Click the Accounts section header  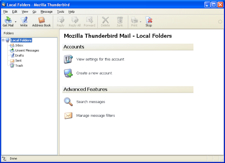click(128, 47)
